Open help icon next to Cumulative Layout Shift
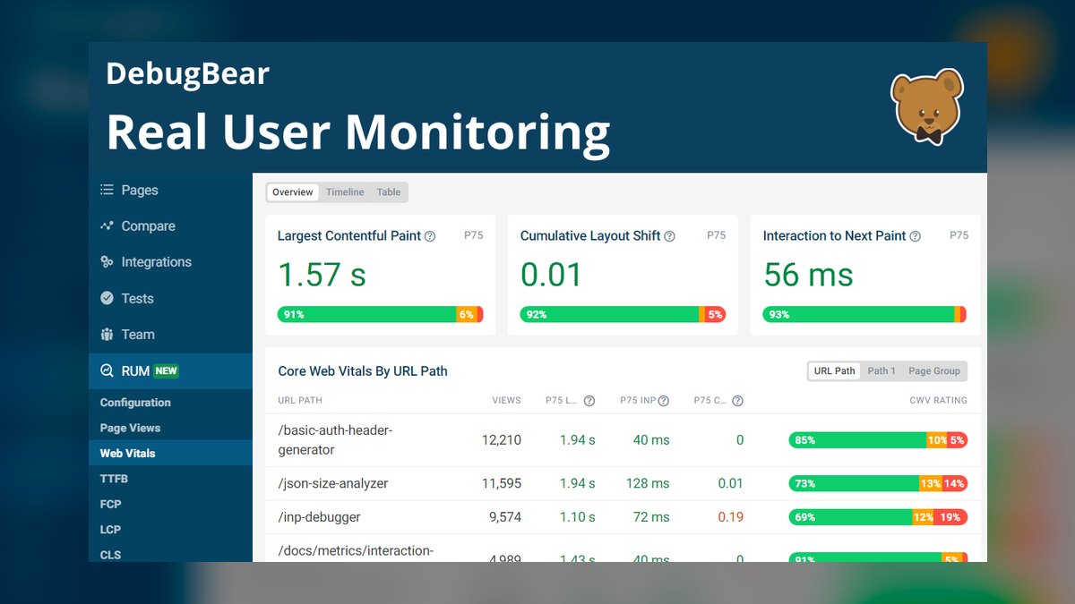 669,236
